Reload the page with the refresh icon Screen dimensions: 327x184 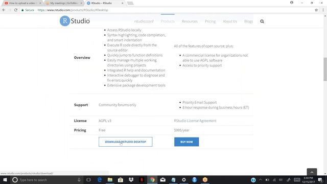click(16, 10)
